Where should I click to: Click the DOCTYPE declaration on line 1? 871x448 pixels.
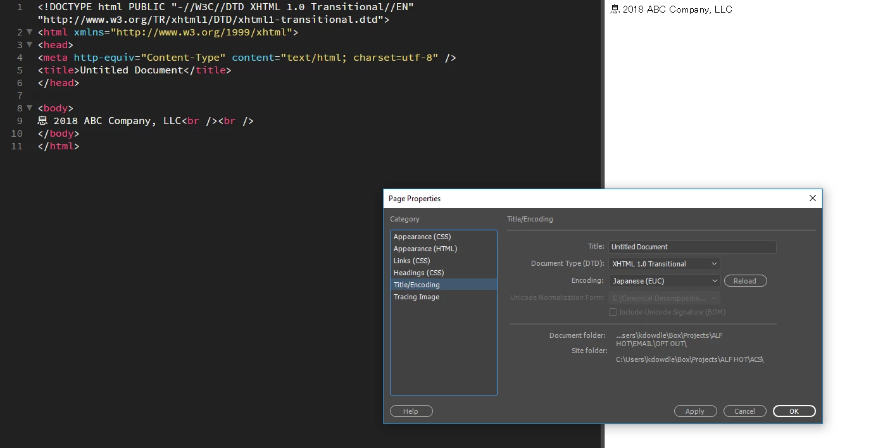226,13
